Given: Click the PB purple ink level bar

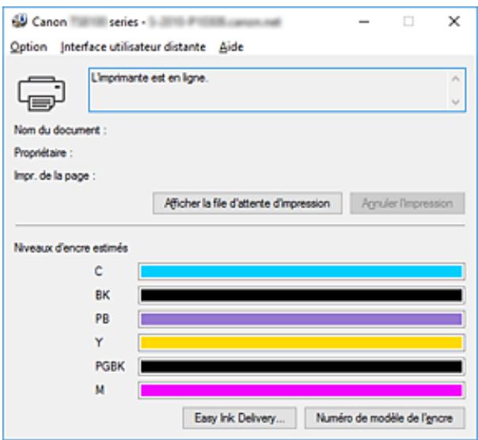Looking at the screenshot, I should [302, 319].
